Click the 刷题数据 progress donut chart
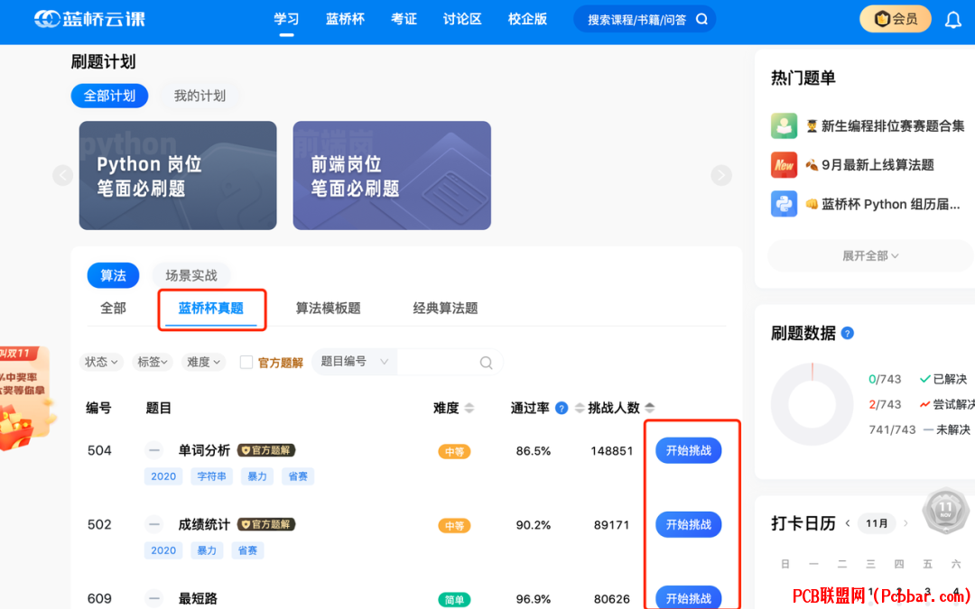 tap(812, 404)
